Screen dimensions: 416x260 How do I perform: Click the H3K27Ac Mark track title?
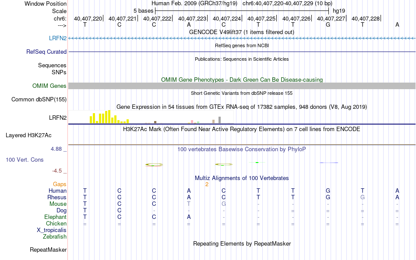[242, 129]
